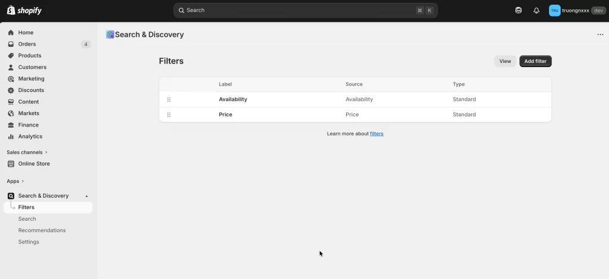
Task: Open the notifications bell
Action: (536, 11)
